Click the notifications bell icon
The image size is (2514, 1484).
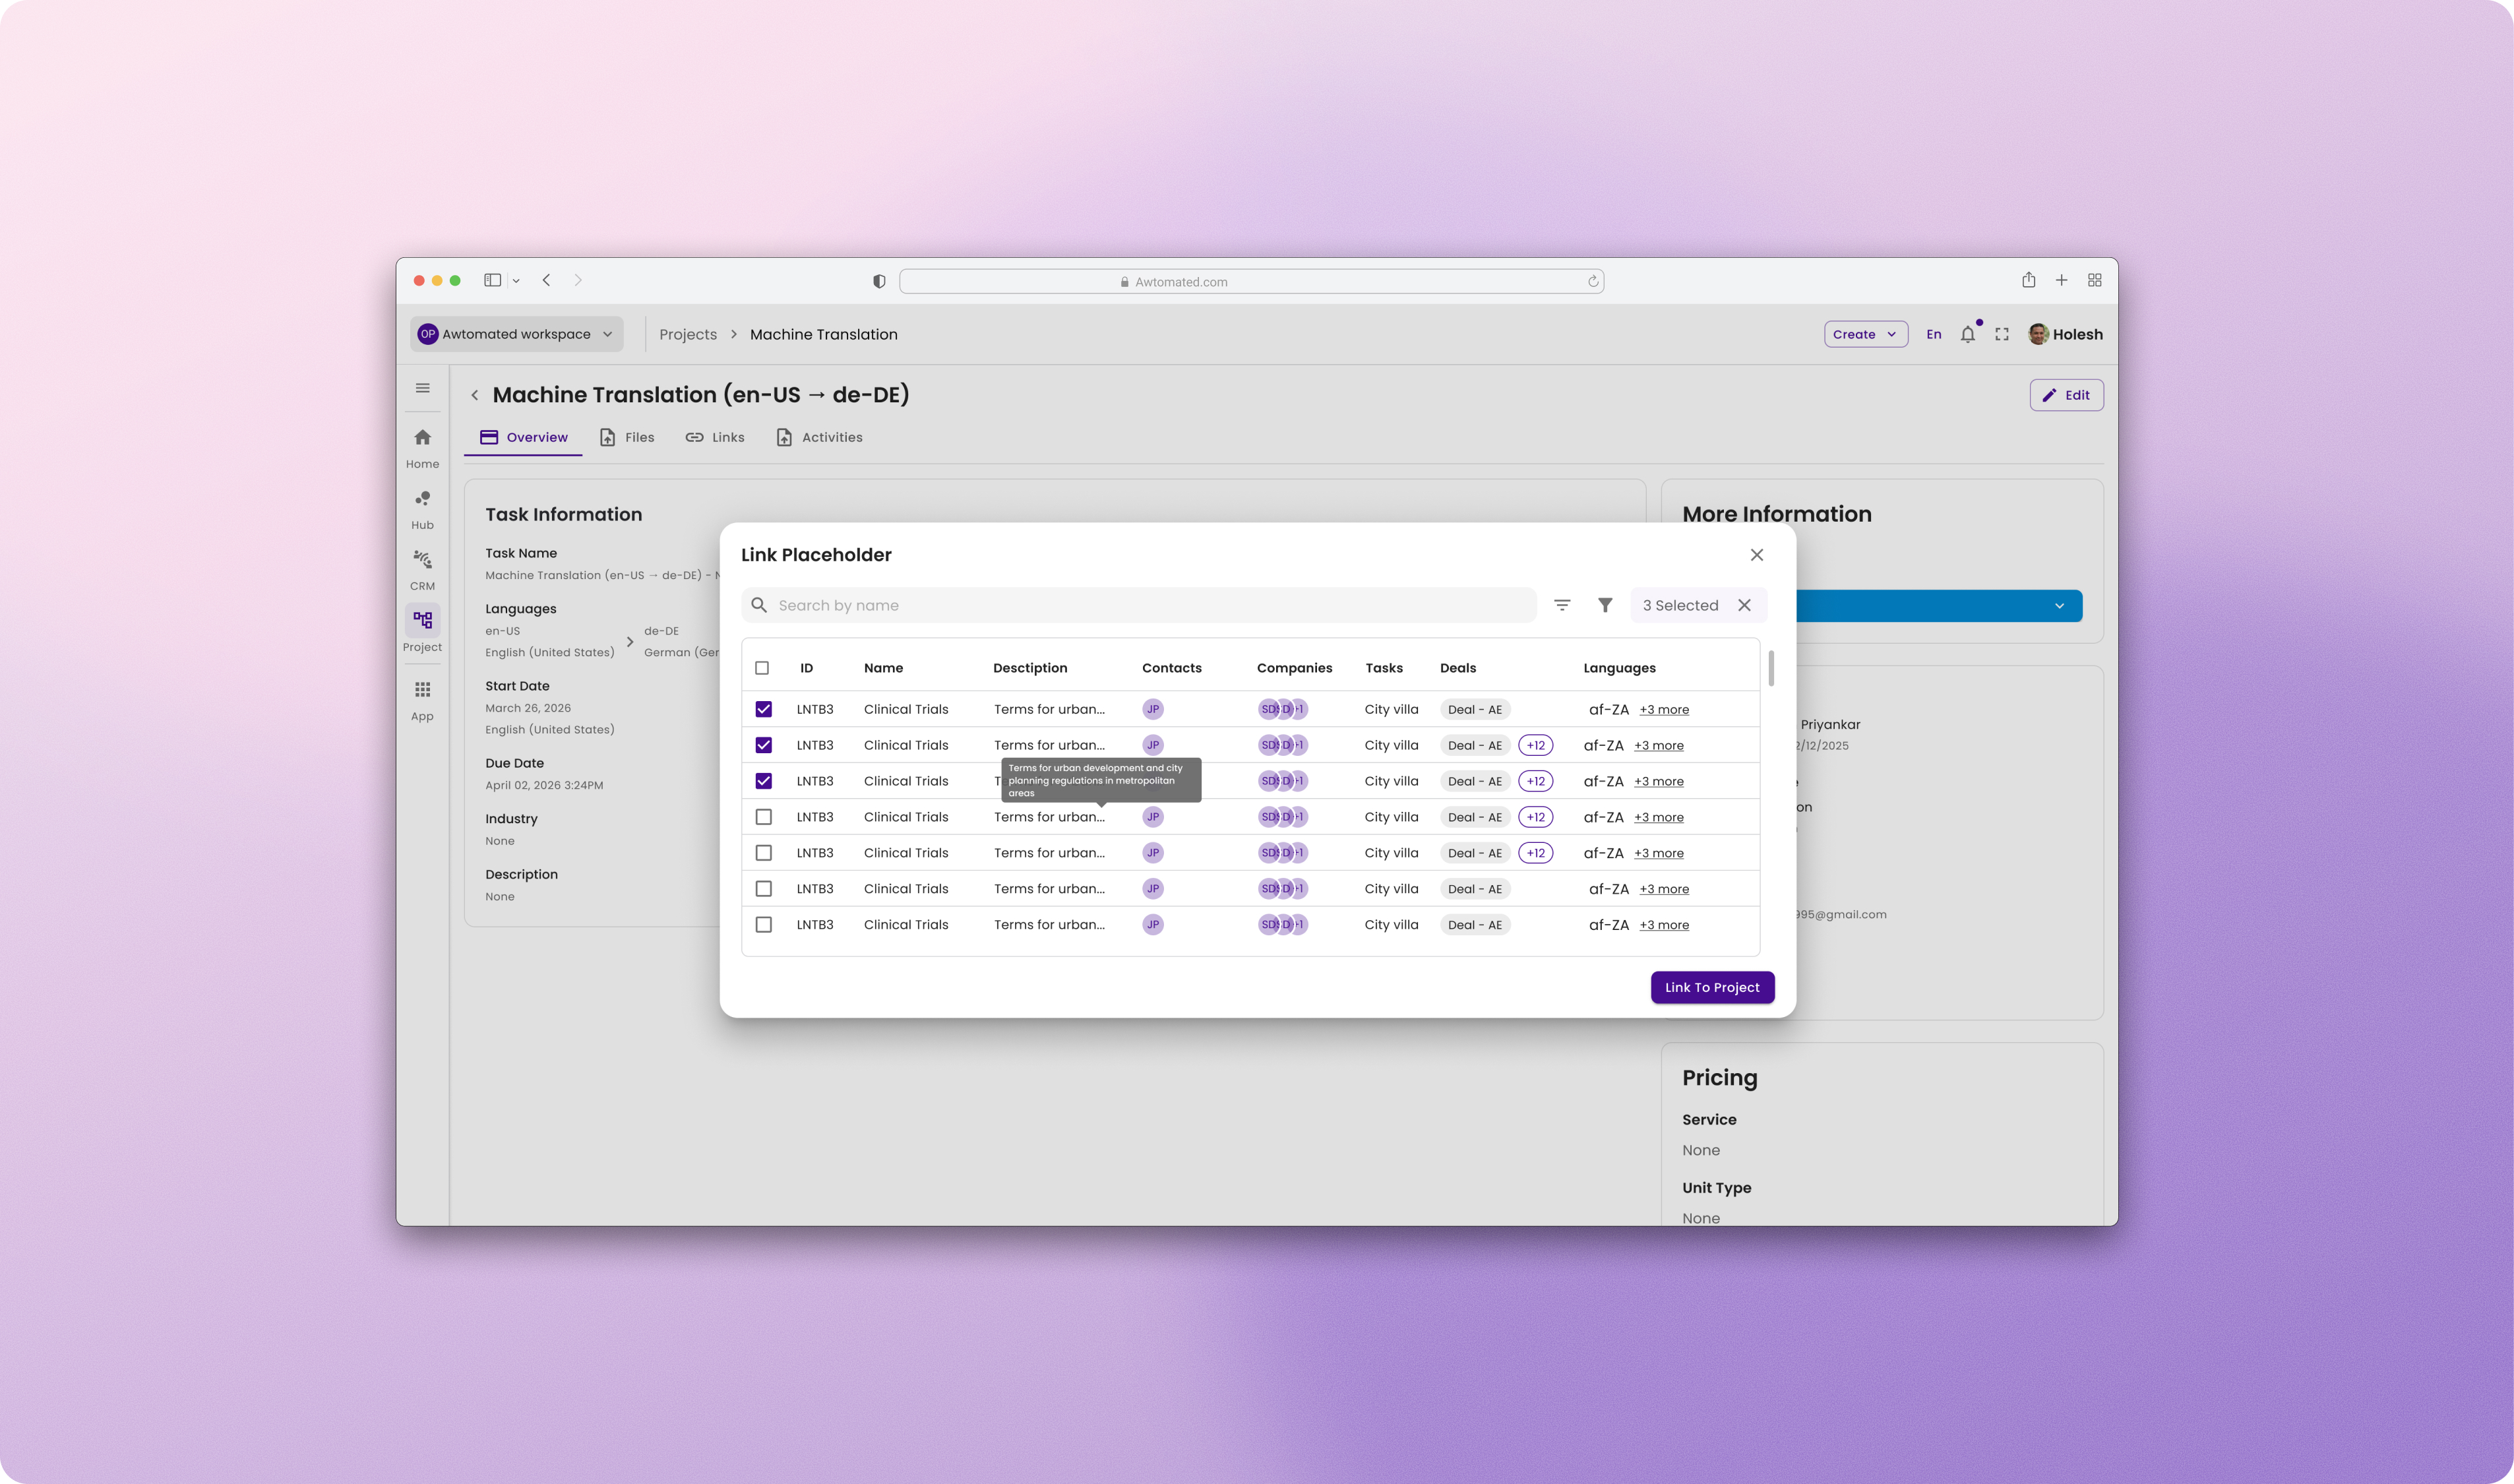click(x=1968, y=334)
